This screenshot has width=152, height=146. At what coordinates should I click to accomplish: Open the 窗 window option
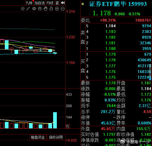[57, 3]
